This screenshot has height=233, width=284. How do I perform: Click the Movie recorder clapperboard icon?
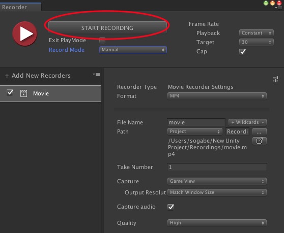pos(23,93)
